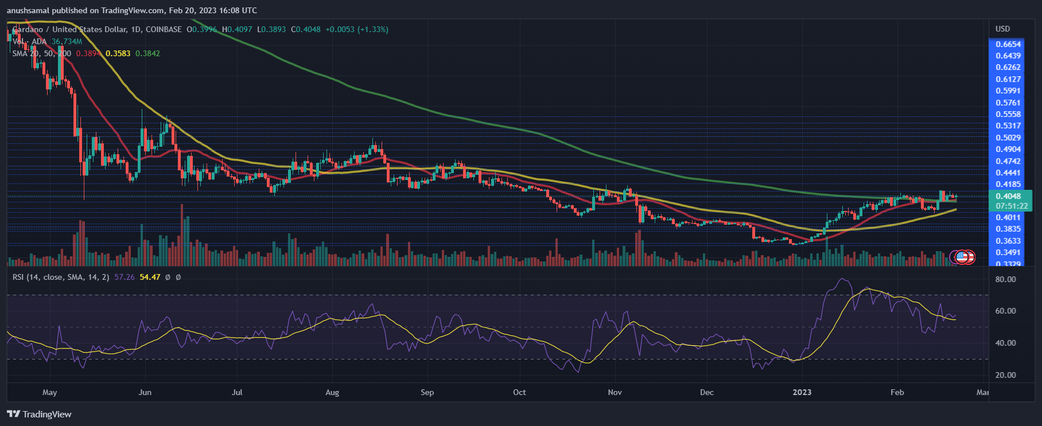Click the 0.3633 price axis label

(x=1008, y=241)
